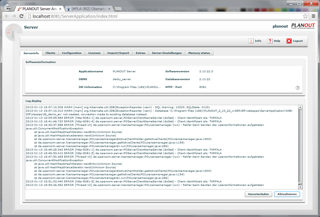The height and width of the screenshot is (217, 320).
Task: Close the PLA-992 browser tab
Action: [109, 9]
